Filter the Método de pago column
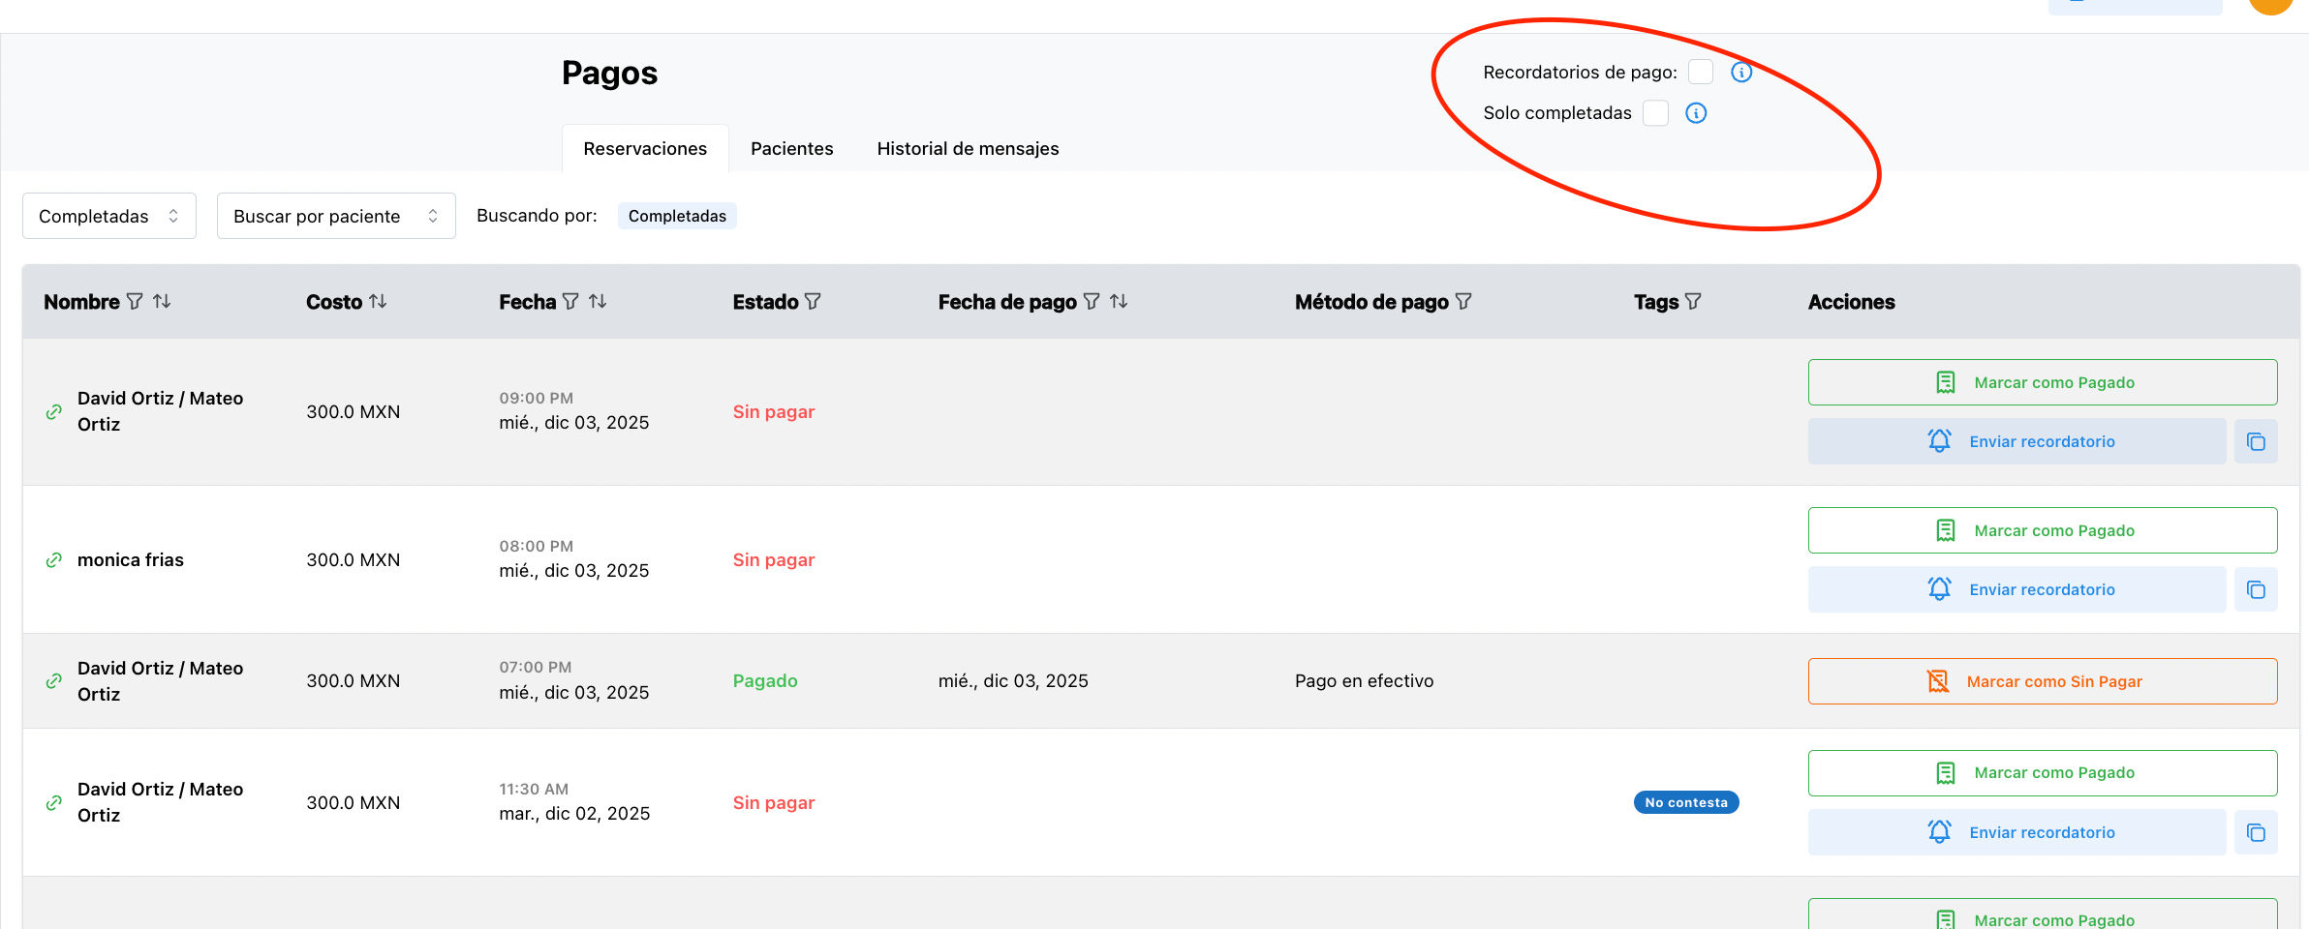 click(1463, 302)
